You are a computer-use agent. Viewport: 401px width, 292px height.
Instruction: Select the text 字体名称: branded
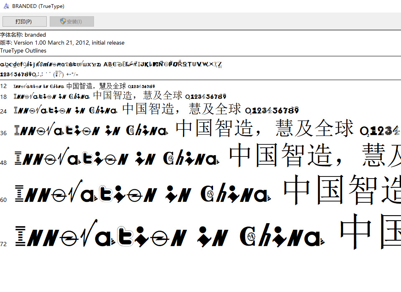pyautogui.click(x=23, y=35)
